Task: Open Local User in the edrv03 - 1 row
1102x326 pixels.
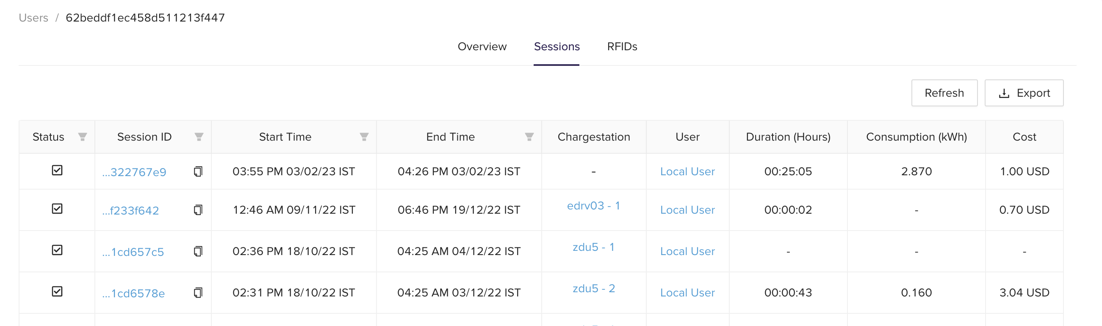Action: tap(687, 210)
